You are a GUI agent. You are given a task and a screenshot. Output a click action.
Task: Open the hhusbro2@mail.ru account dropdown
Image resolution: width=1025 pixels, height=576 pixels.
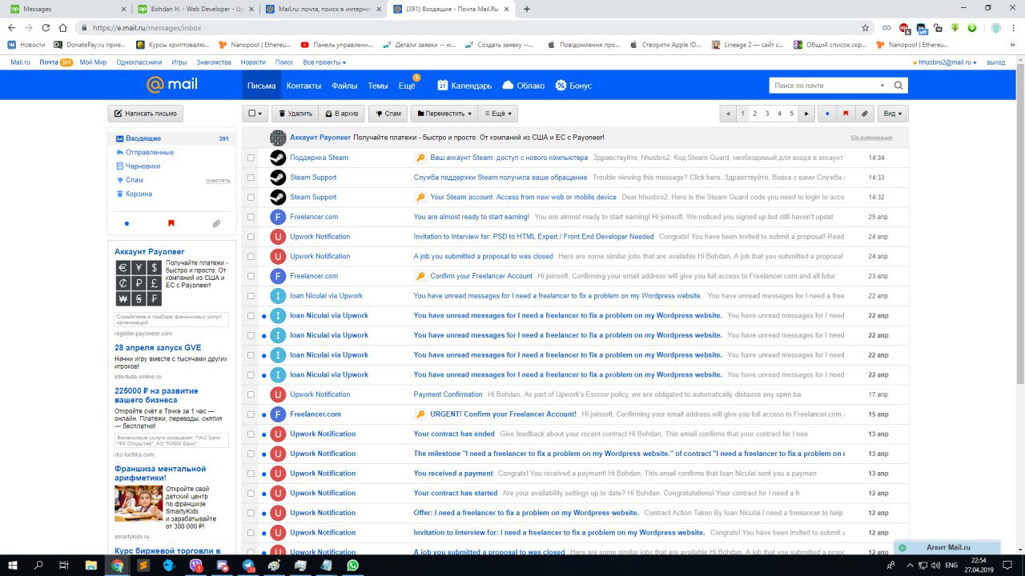pyautogui.click(x=947, y=62)
